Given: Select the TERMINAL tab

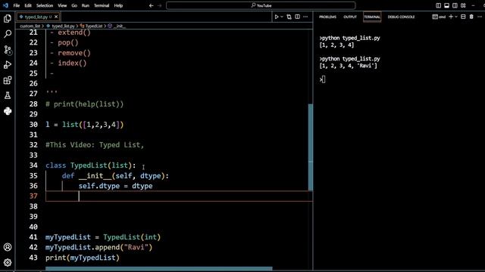Looking at the screenshot, I should click(x=372, y=17).
